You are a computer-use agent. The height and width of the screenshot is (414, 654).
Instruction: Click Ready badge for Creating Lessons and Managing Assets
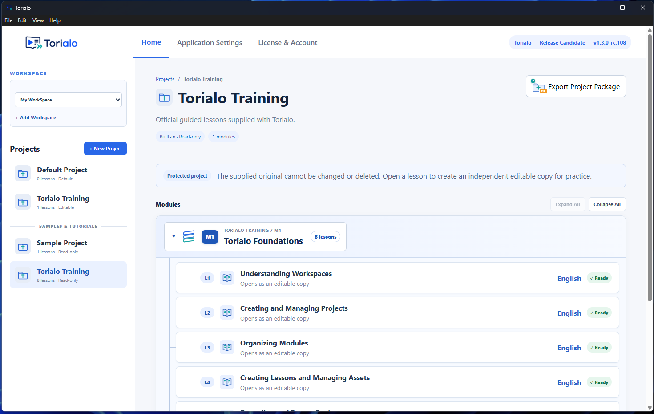[x=599, y=382]
